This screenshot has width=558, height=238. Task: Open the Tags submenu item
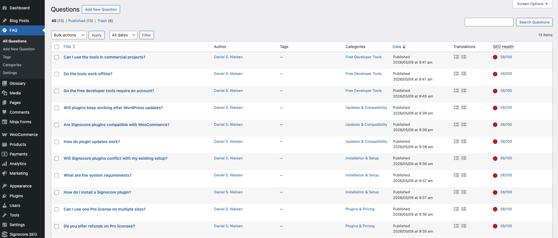pos(7,57)
